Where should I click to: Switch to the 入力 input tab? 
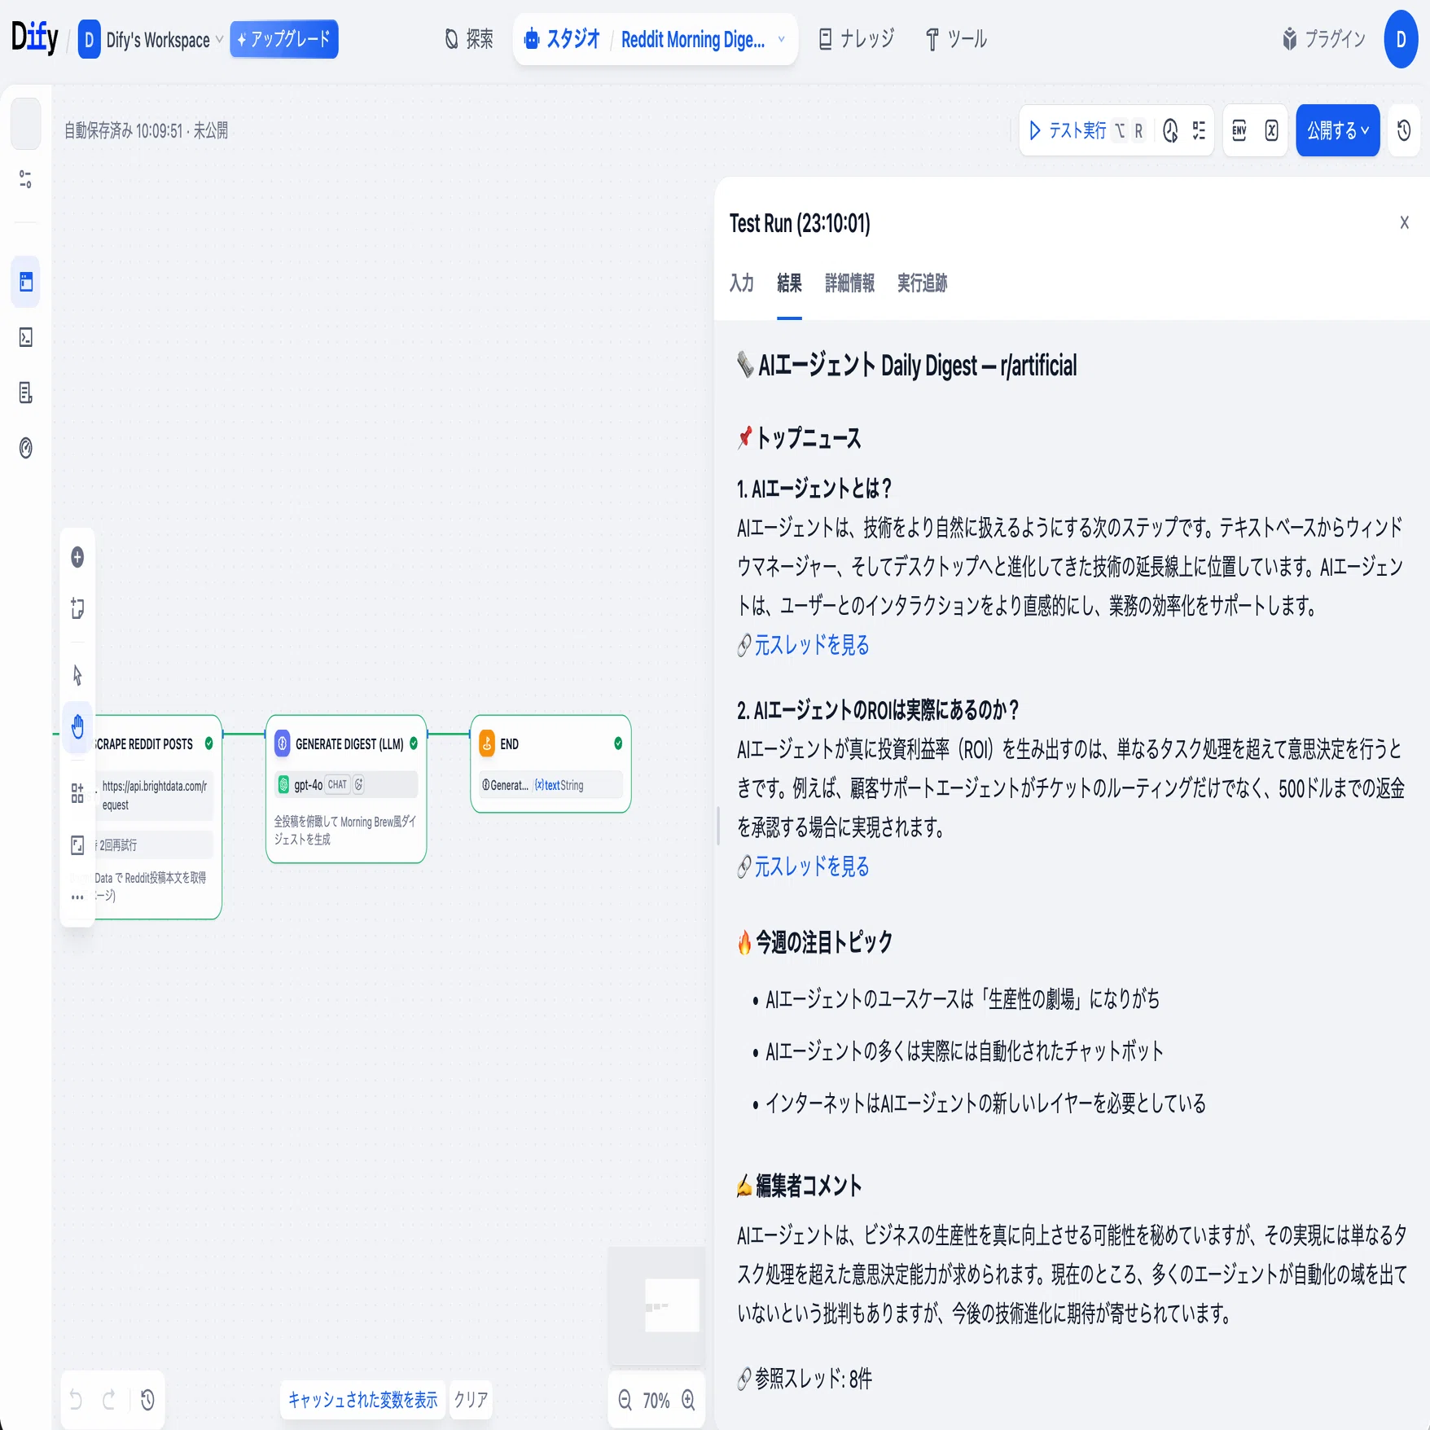point(741,283)
